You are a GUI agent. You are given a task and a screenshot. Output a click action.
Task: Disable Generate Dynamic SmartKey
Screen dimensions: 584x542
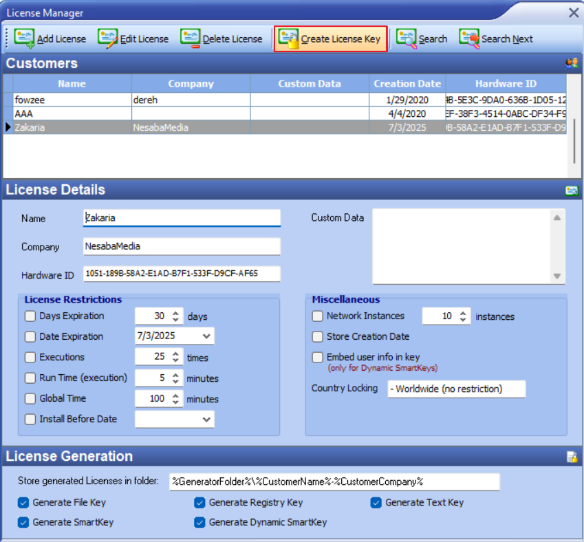point(199,523)
